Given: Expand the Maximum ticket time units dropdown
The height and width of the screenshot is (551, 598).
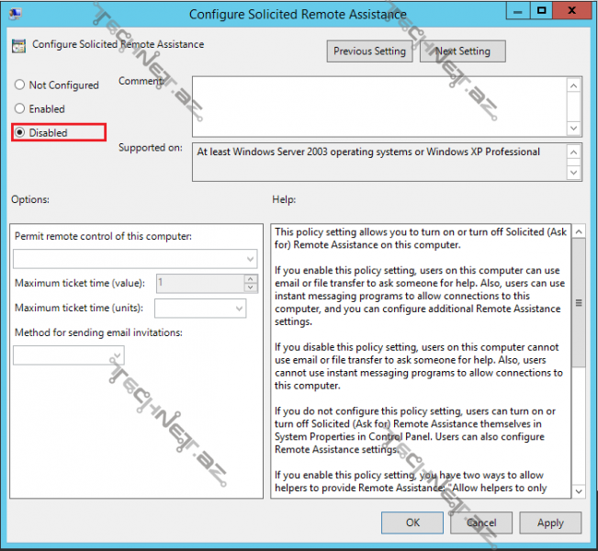Looking at the screenshot, I should (200, 309).
